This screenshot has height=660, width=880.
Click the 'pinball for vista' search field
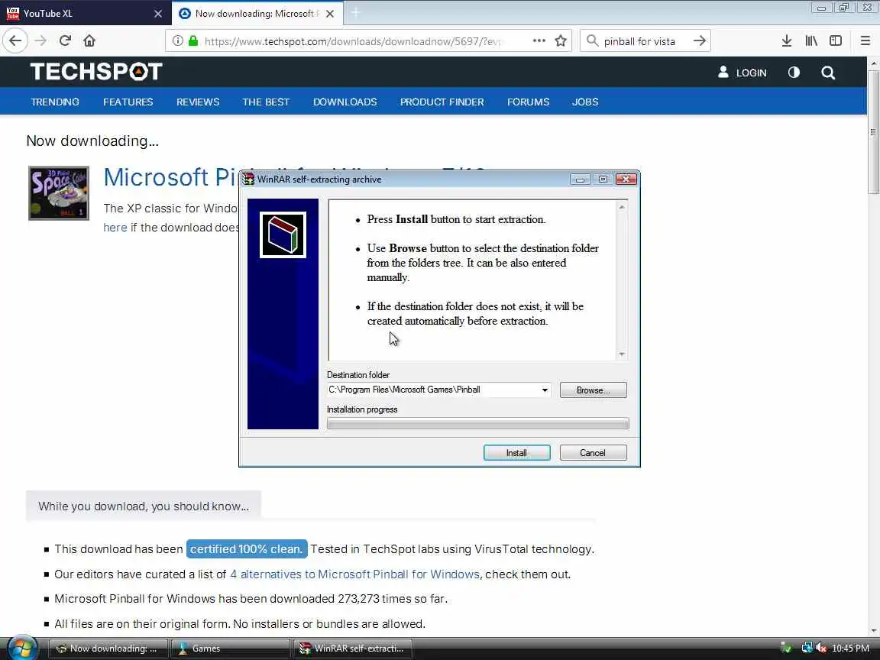pyautogui.click(x=645, y=41)
